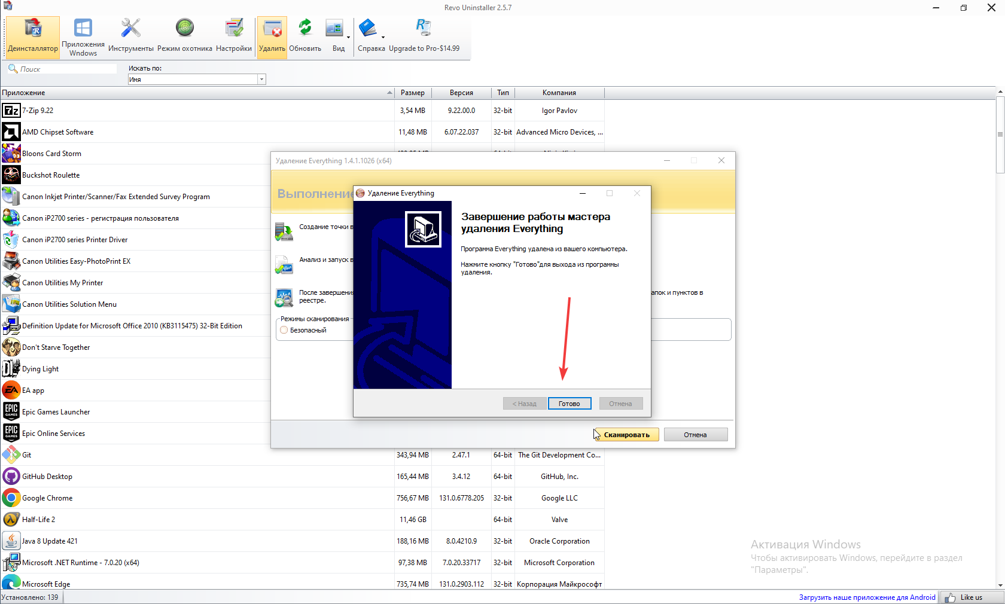The height and width of the screenshot is (604, 1005).
Task: Click GitHub, Inc. company cell
Action: pyautogui.click(x=559, y=477)
